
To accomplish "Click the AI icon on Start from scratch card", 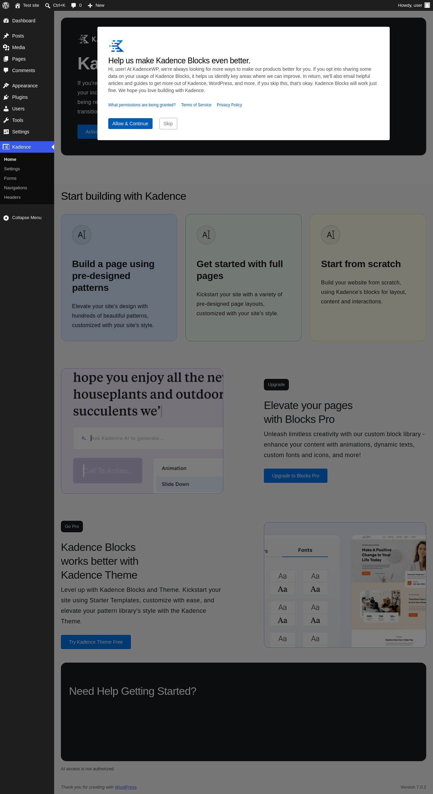I will pyautogui.click(x=331, y=235).
